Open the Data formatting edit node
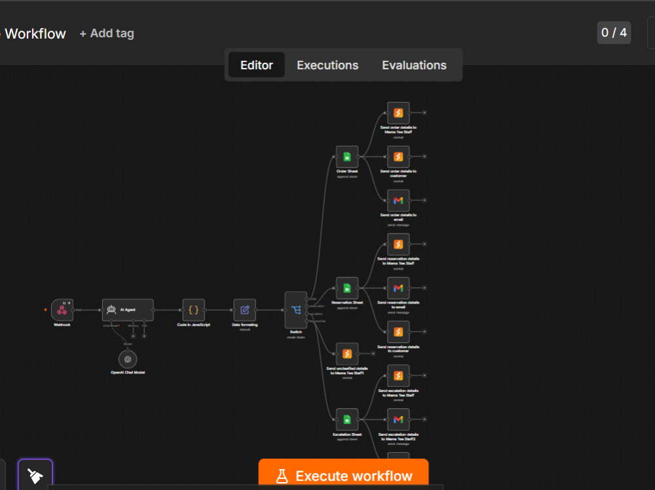 point(245,309)
